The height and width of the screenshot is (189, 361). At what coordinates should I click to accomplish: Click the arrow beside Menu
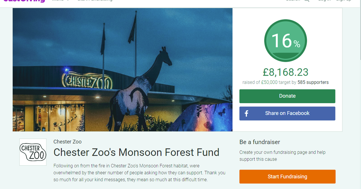click(x=68, y=1)
